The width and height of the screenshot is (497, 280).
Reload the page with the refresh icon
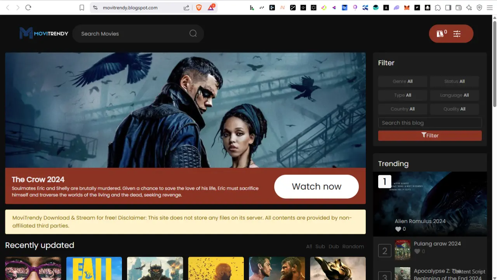tap(28, 7)
